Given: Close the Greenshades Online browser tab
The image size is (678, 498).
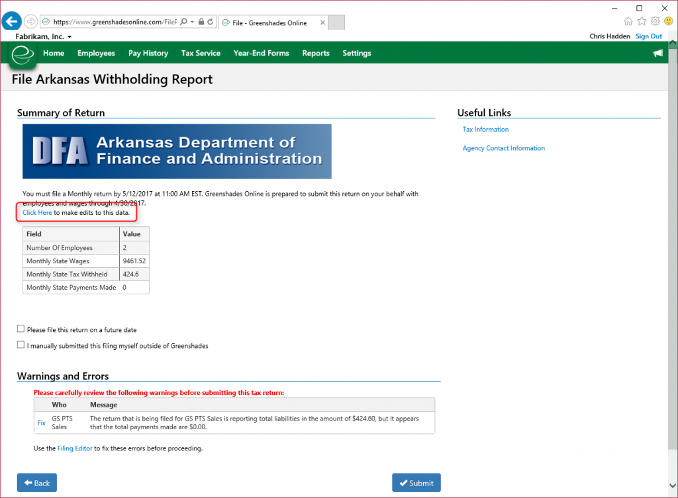Looking at the screenshot, I should click(x=322, y=22).
